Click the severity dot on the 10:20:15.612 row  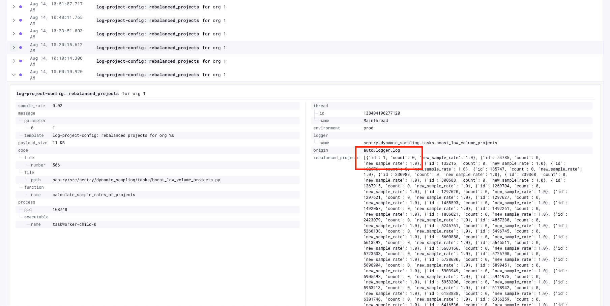click(x=21, y=48)
